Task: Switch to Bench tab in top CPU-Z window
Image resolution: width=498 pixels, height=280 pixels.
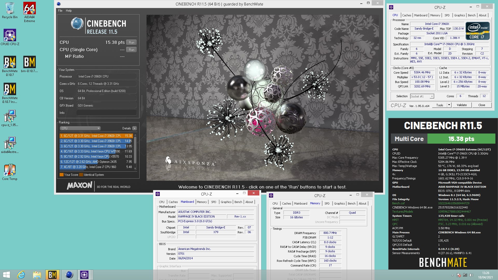Action: [x=472, y=15]
